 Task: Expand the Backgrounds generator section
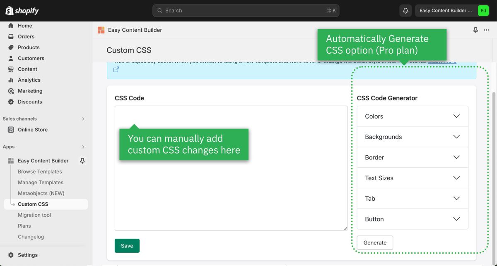[412, 137]
